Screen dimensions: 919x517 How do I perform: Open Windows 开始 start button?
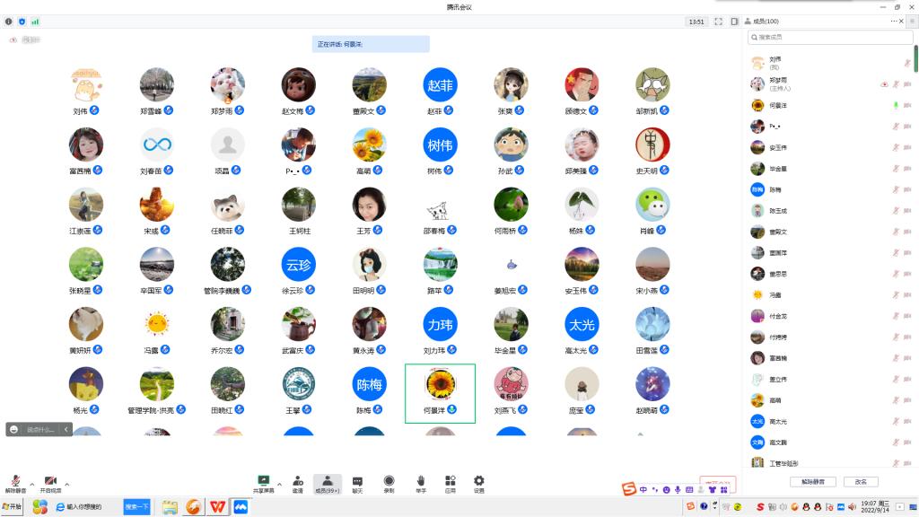13,507
